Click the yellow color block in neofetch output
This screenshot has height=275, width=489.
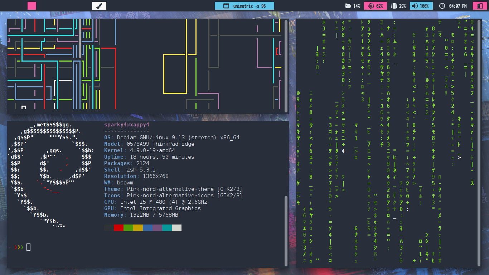pyautogui.click(x=138, y=228)
